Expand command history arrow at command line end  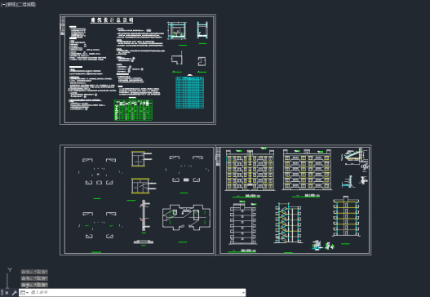(243, 293)
